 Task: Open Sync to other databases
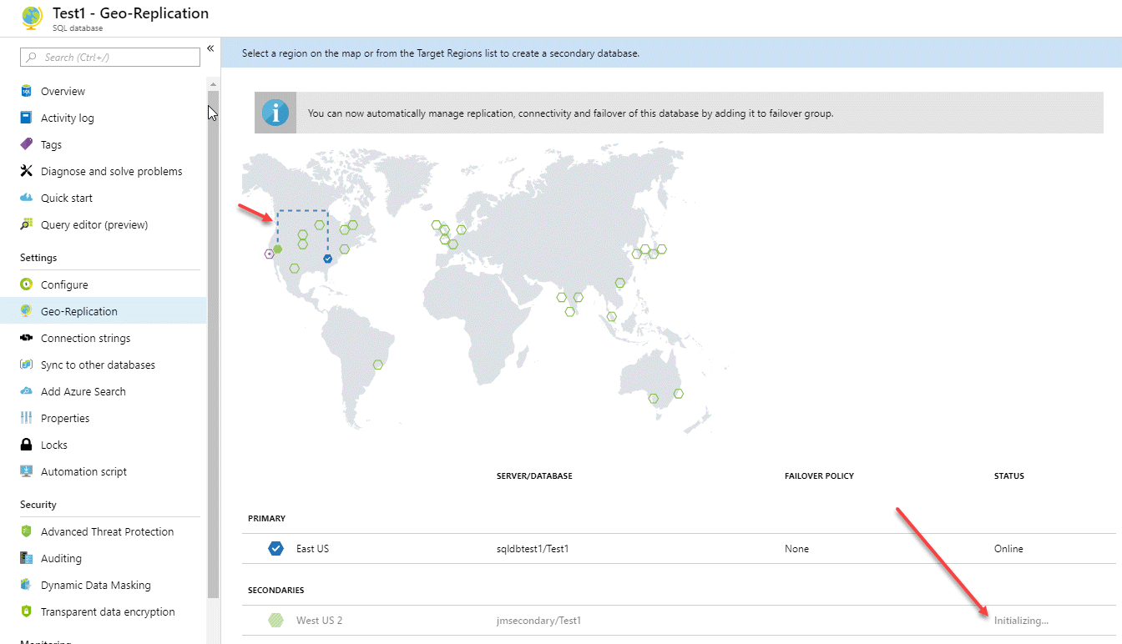98,365
